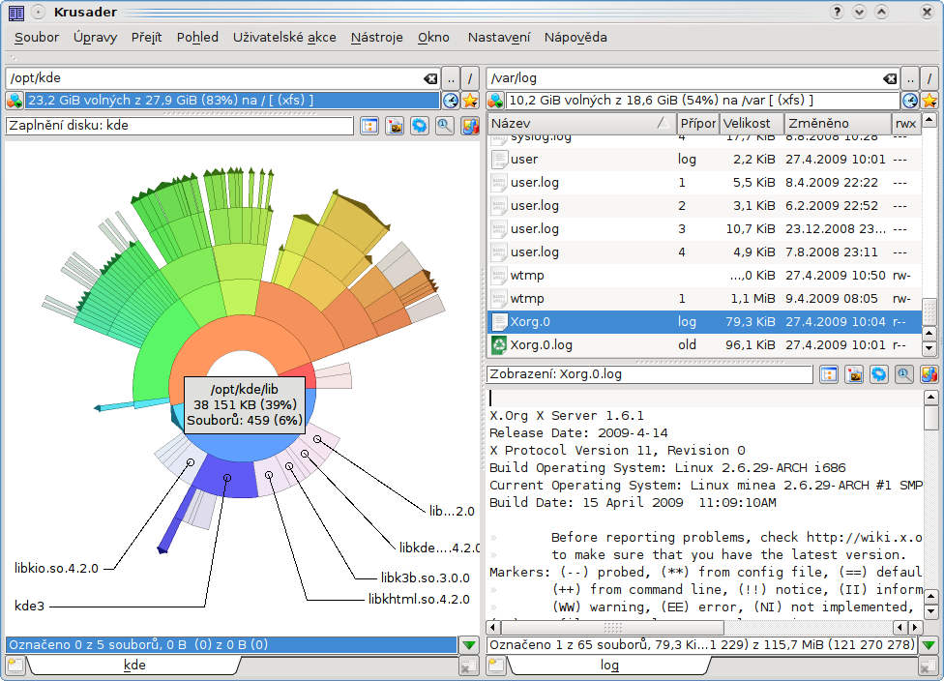Image resolution: width=944 pixels, height=681 pixels.
Task: Open the tree view in bottom-right popup panel
Action: [829, 374]
